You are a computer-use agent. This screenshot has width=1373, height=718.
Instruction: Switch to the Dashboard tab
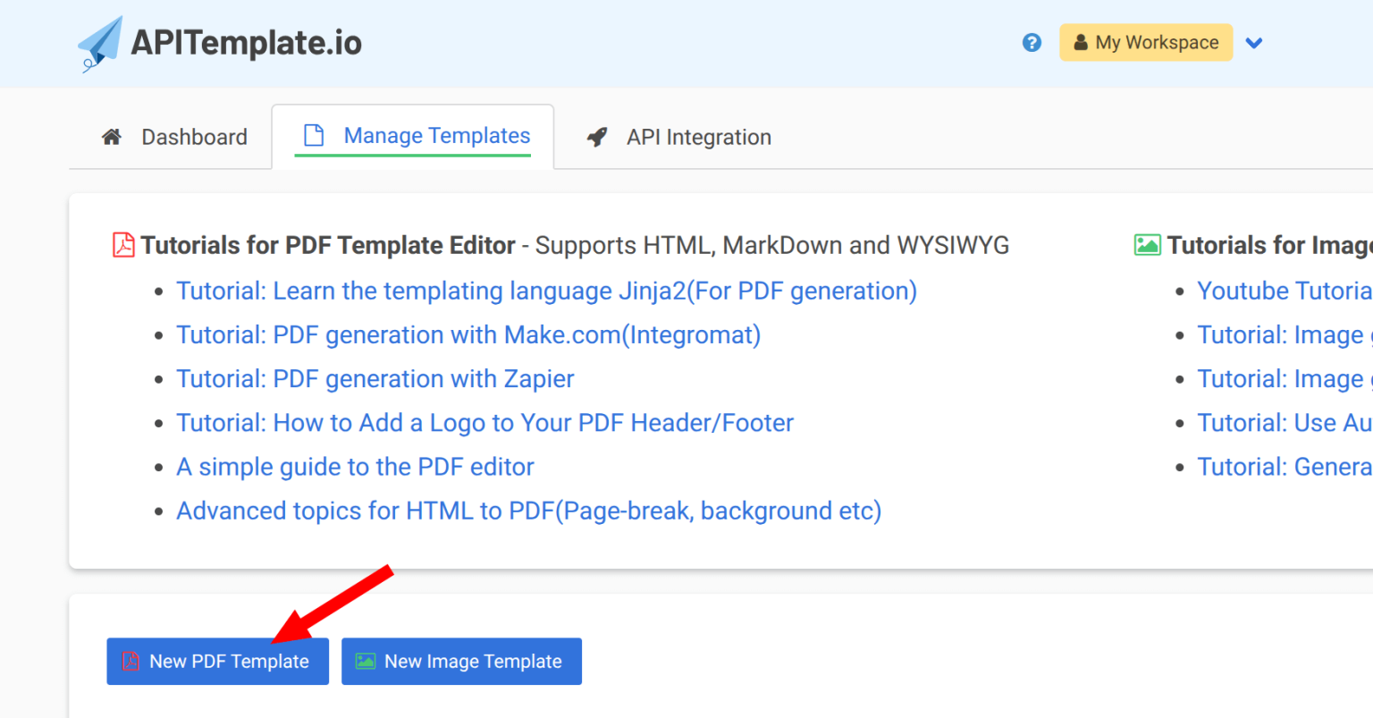(x=194, y=137)
